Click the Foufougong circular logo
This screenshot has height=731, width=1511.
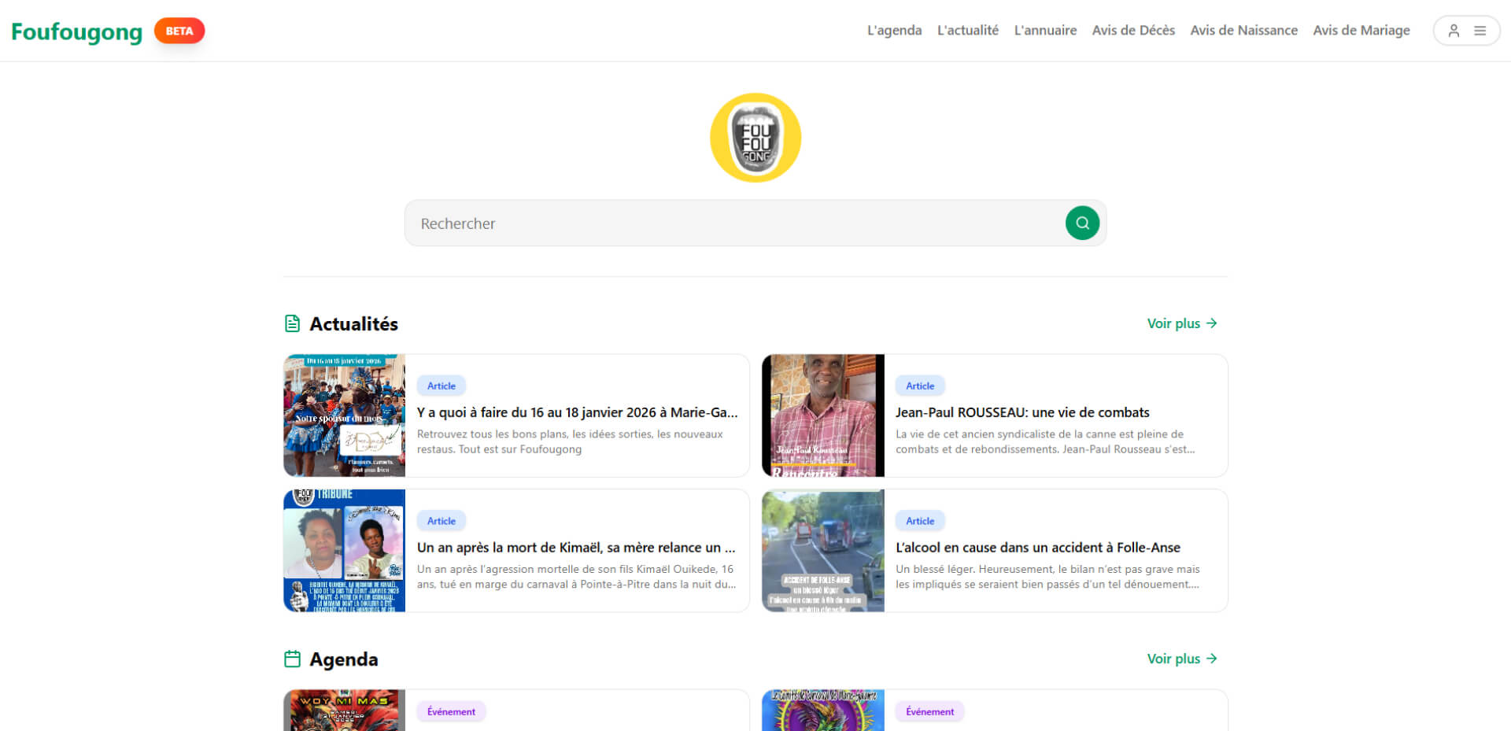755,137
